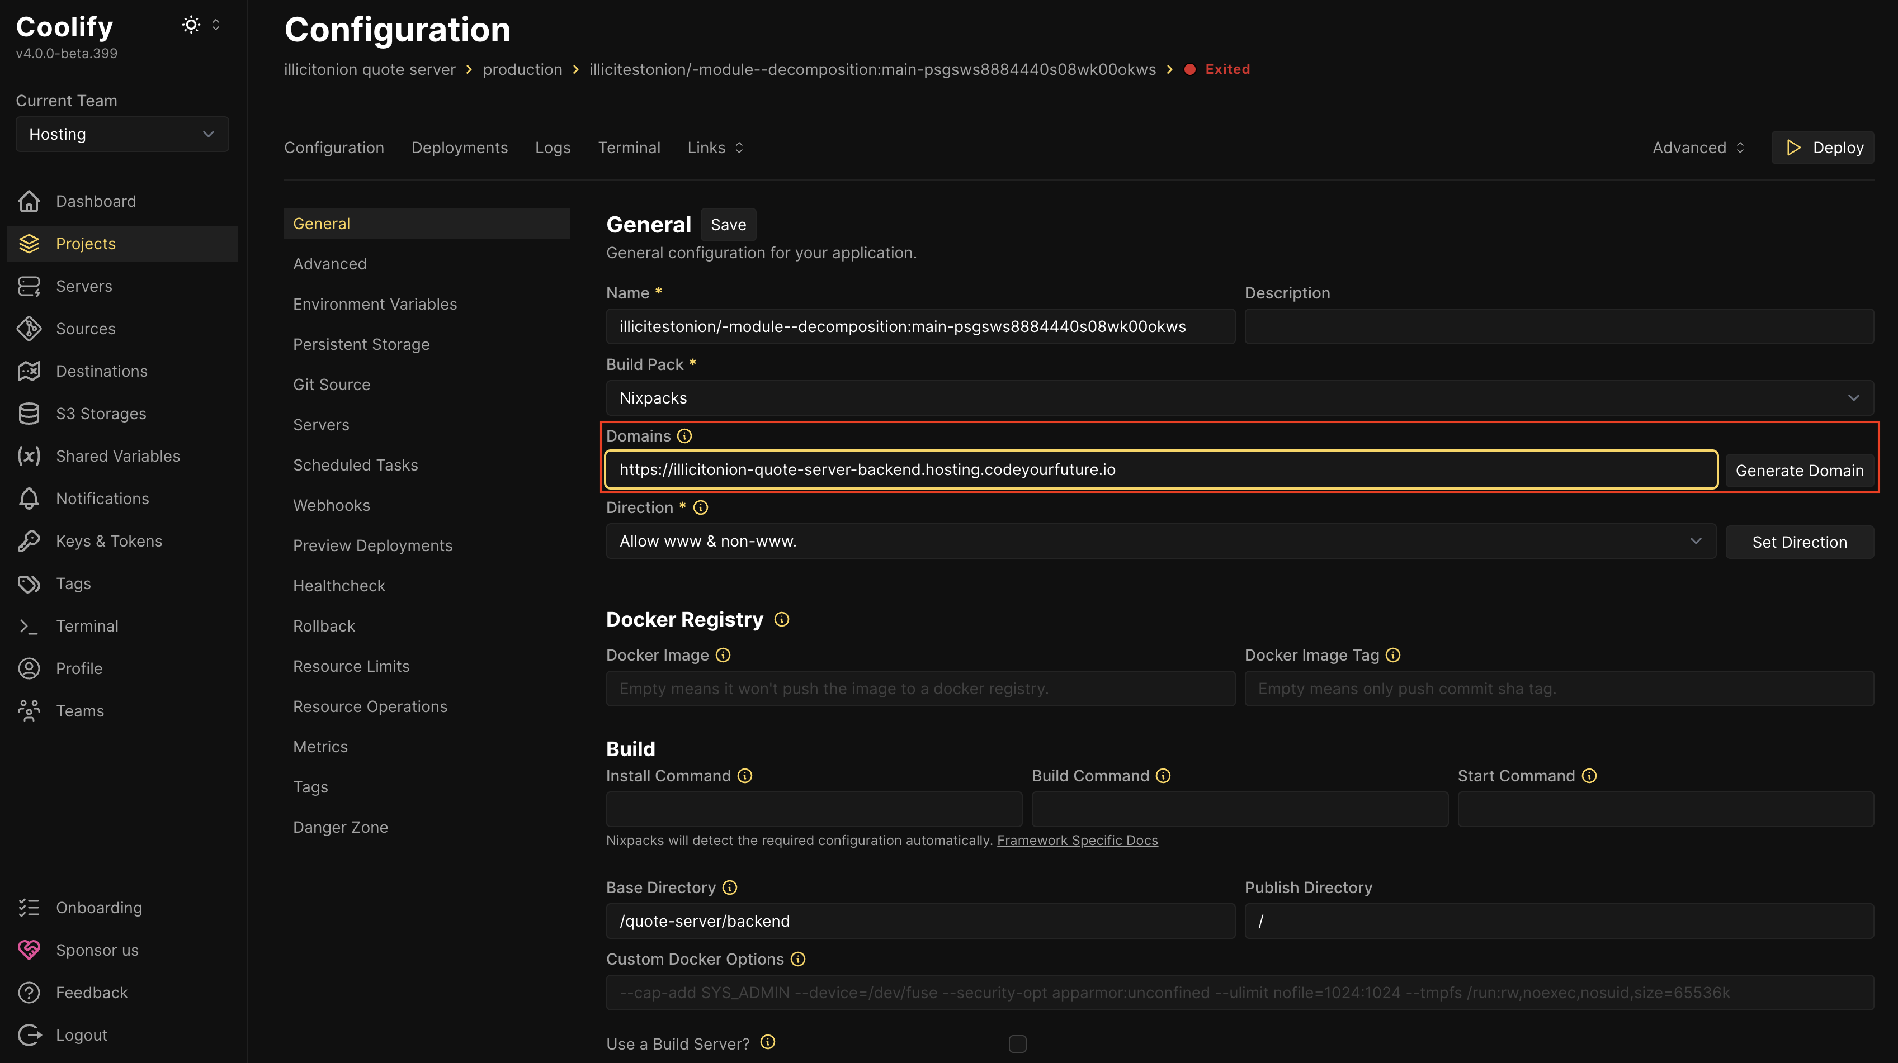Switch to the Deployments tab
The image size is (1898, 1063).
point(459,148)
